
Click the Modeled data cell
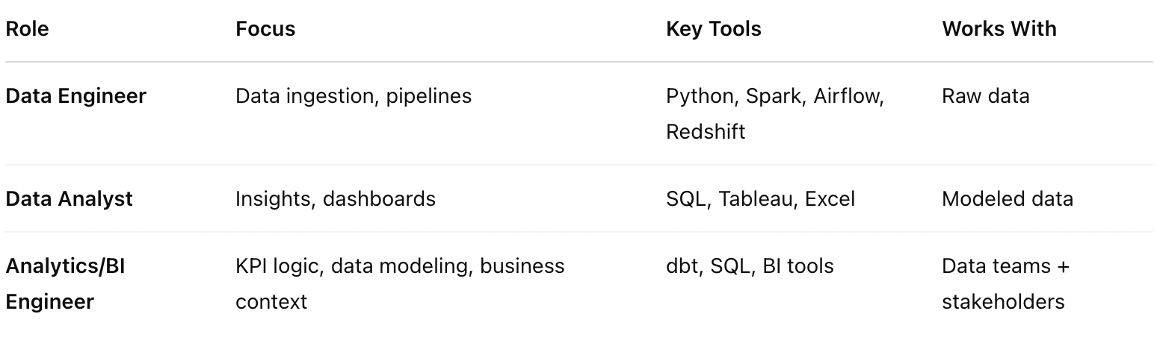tap(1008, 199)
